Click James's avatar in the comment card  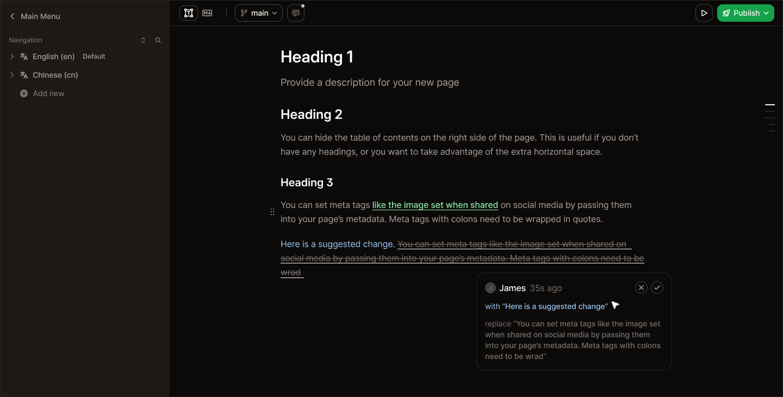(x=490, y=288)
